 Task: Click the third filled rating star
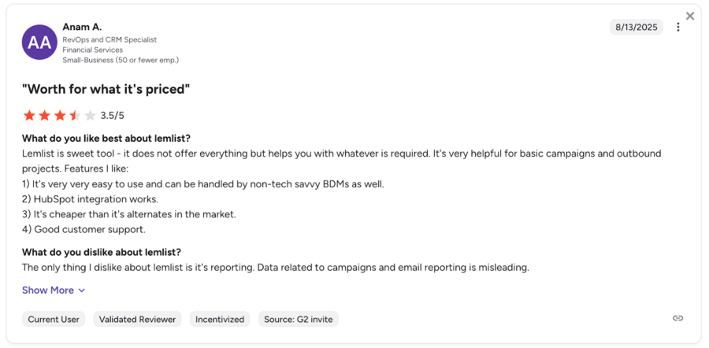[x=60, y=116]
